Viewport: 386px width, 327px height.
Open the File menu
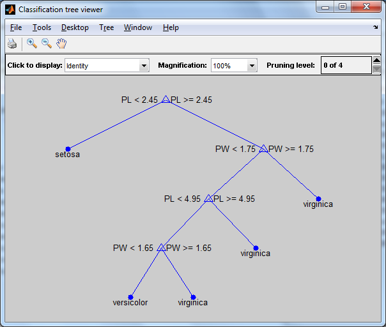click(16, 27)
